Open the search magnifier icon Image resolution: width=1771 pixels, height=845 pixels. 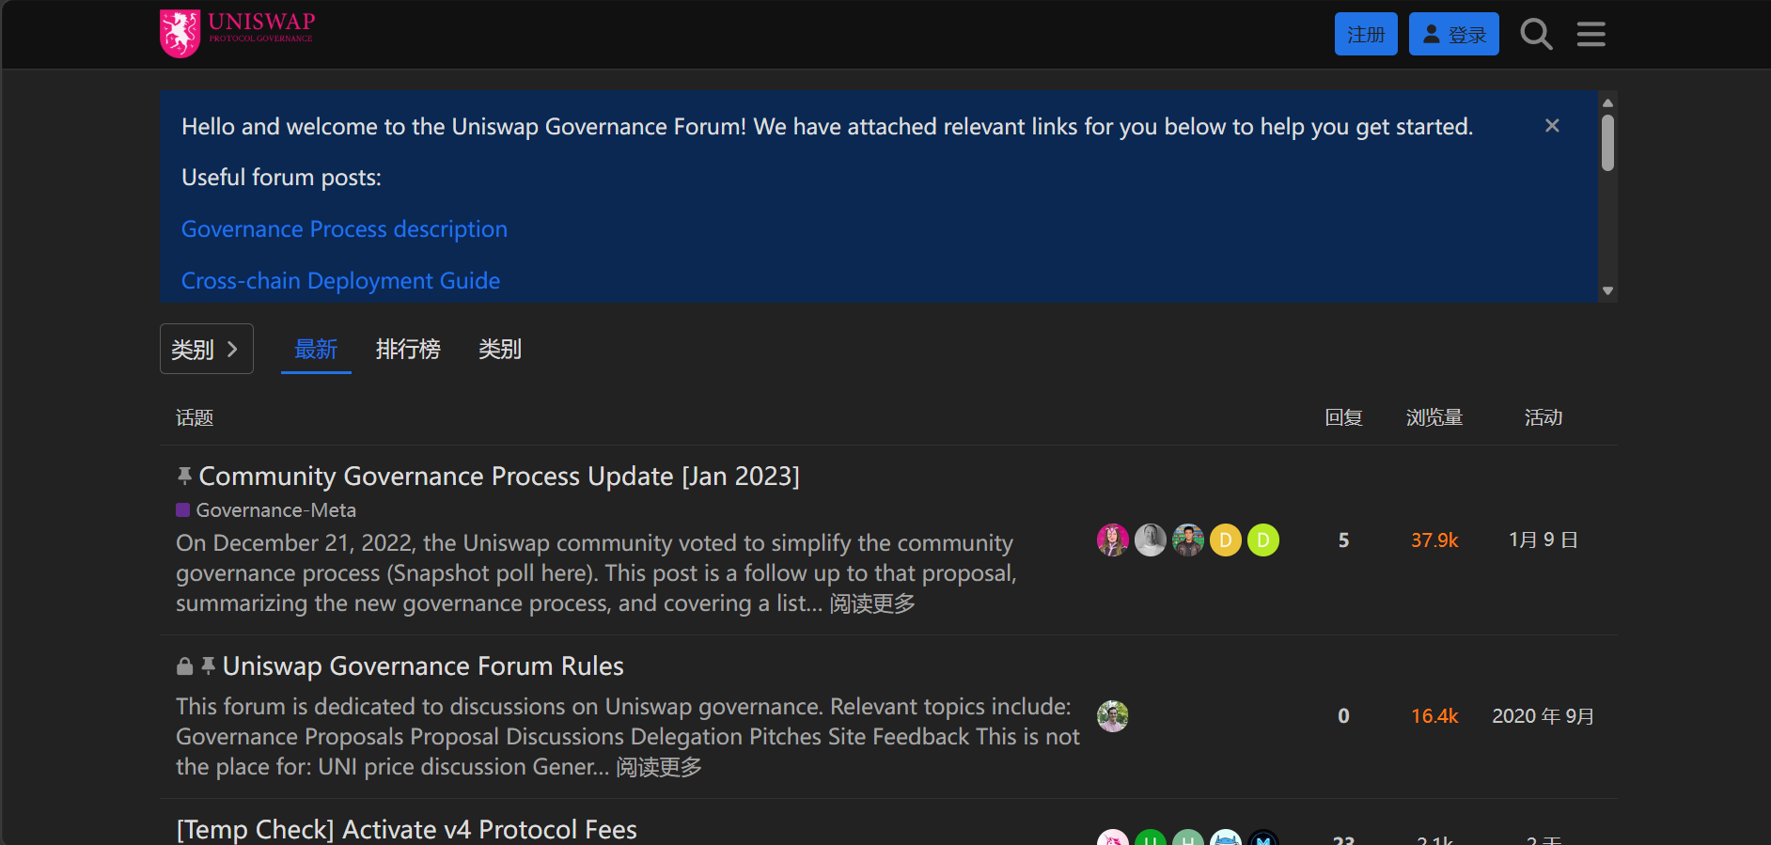(1536, 35)
